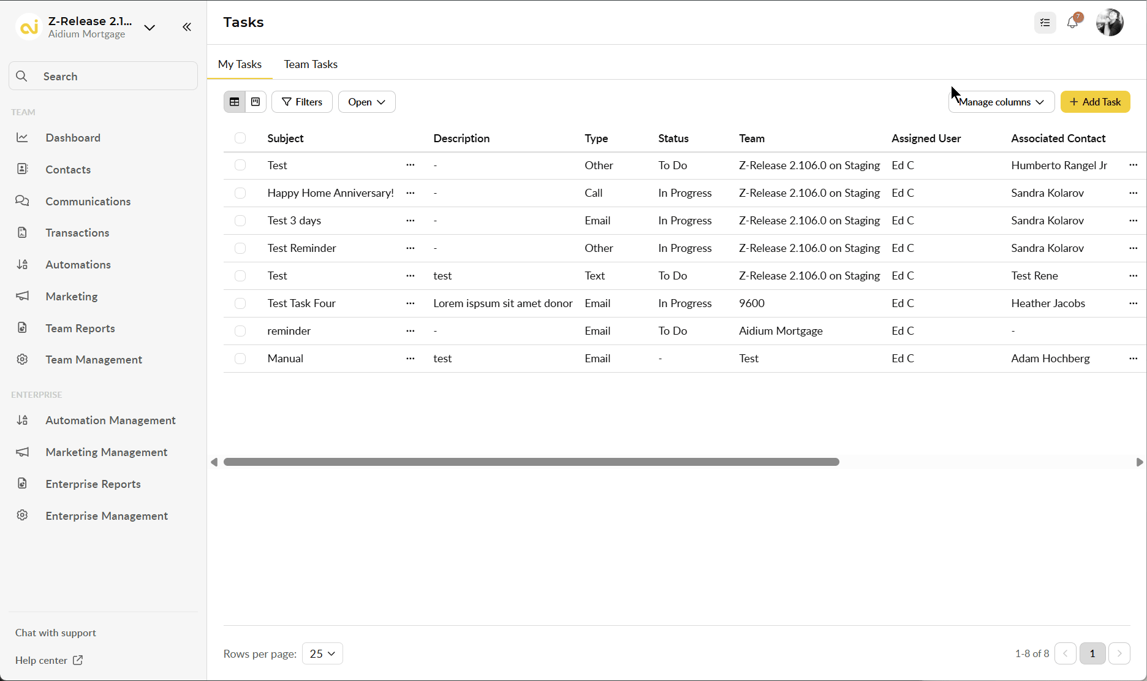1147x681 pixels.
Task: Select the Test 3 days row checkbox
Action: coord(240,221)
